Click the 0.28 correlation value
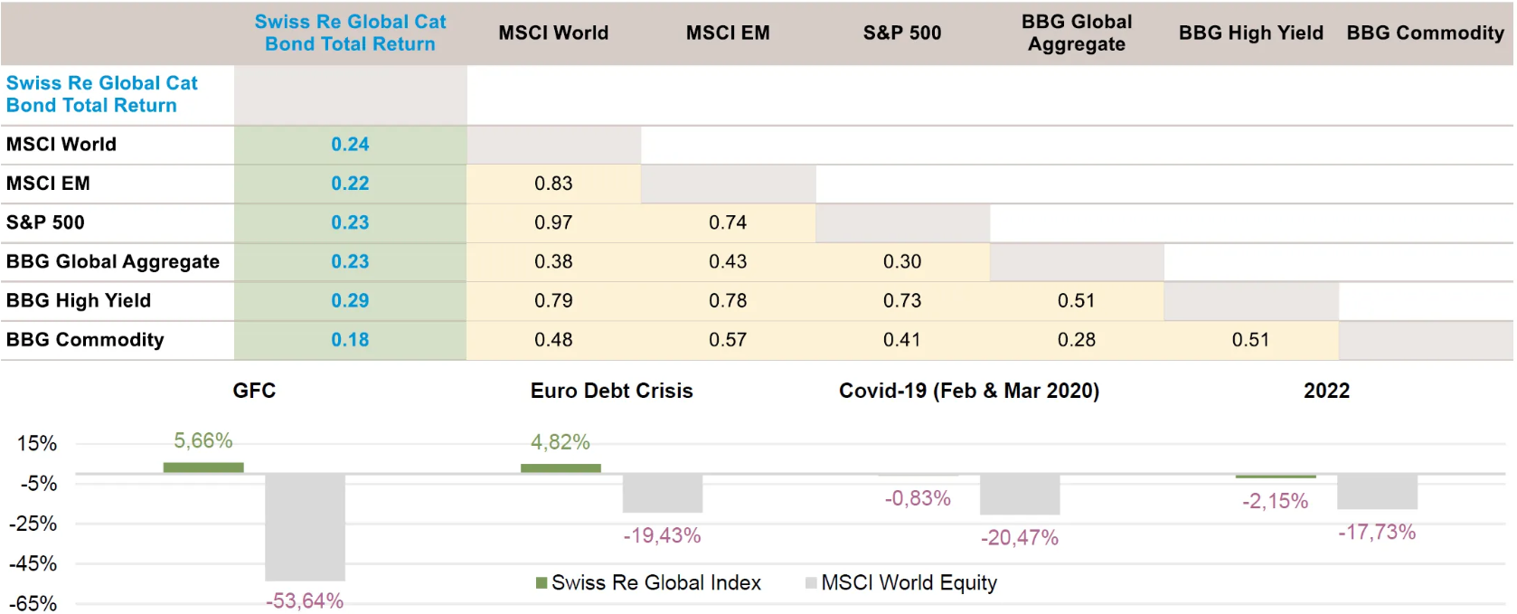 pos(1077,339)
